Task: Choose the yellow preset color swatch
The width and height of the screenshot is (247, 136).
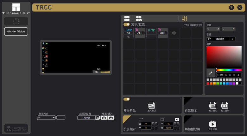Action: pyautogui.click(x=214, y=83)
